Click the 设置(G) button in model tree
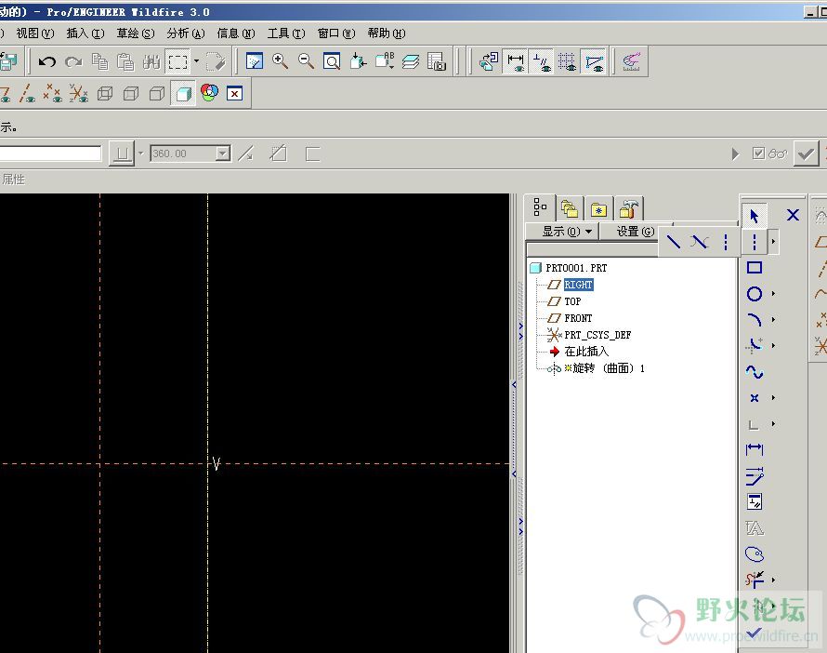Viewport: 827px width, 653px height. pyautogui.click(x=636, y=232)
